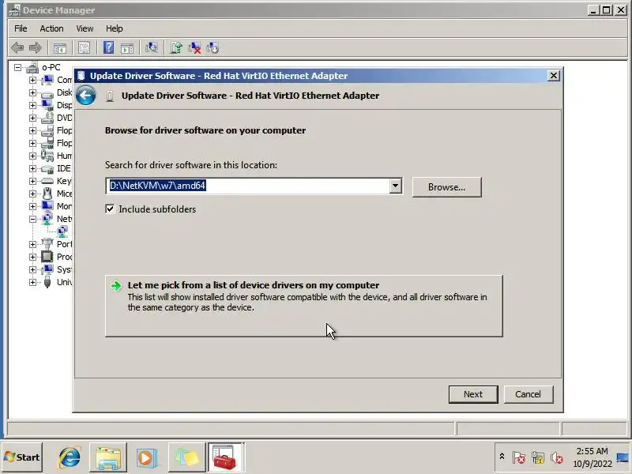Click the blue Help toolbar icon
Screen dimensions: 632x474
pyautogui.click(x=108, y=48)
